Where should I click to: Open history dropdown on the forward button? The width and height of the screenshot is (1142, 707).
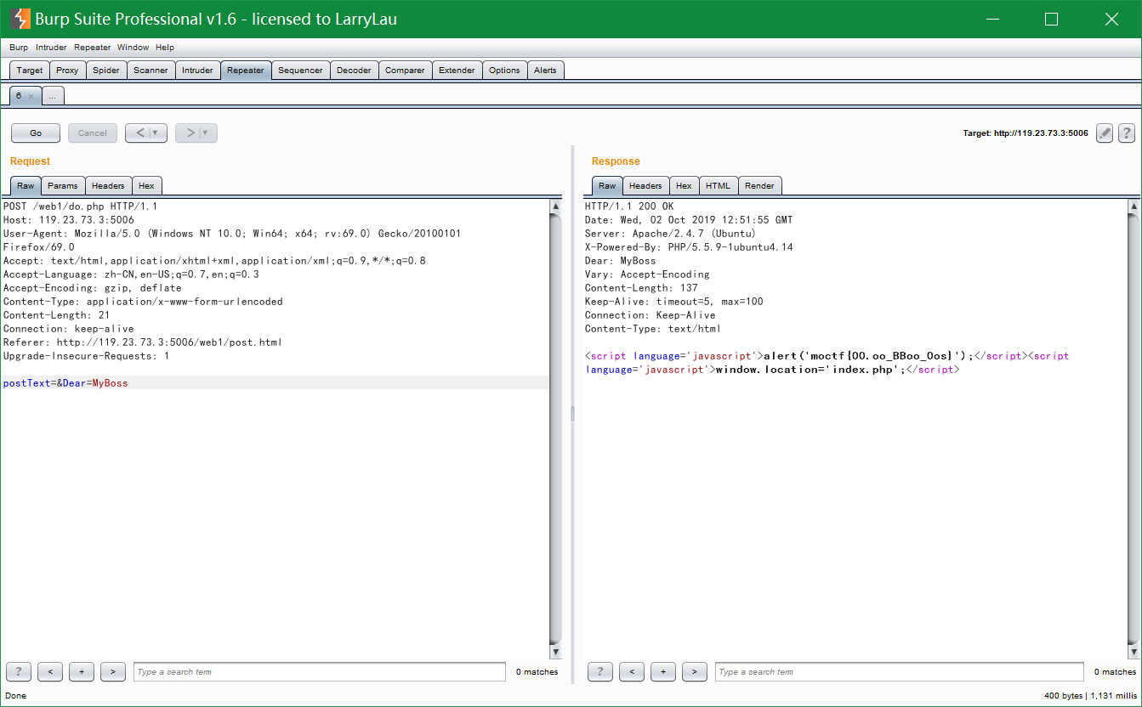click(207, 133)
